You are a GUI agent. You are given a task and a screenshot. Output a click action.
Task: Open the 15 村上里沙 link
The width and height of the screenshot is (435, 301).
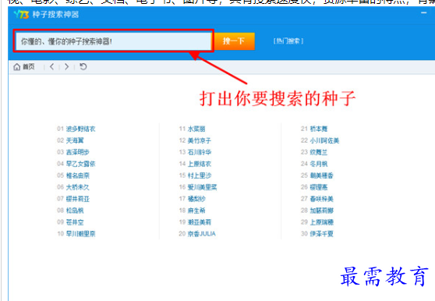coord(200,175)
